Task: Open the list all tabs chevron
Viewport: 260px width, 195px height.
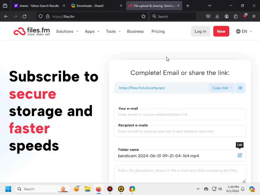Action: pyautogui.click(x=209, y=6)
